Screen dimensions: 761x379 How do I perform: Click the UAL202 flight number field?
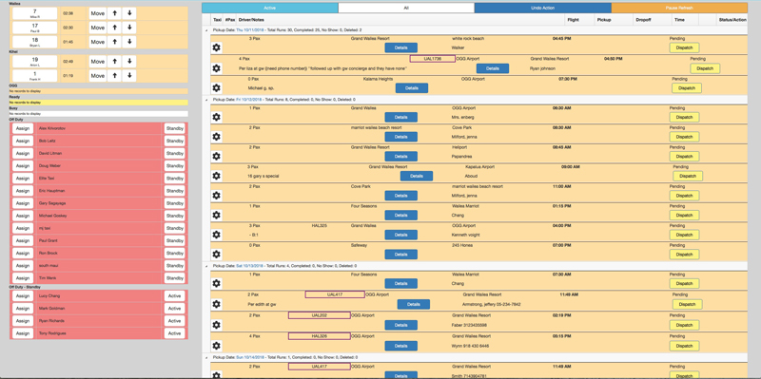[320, 315]
